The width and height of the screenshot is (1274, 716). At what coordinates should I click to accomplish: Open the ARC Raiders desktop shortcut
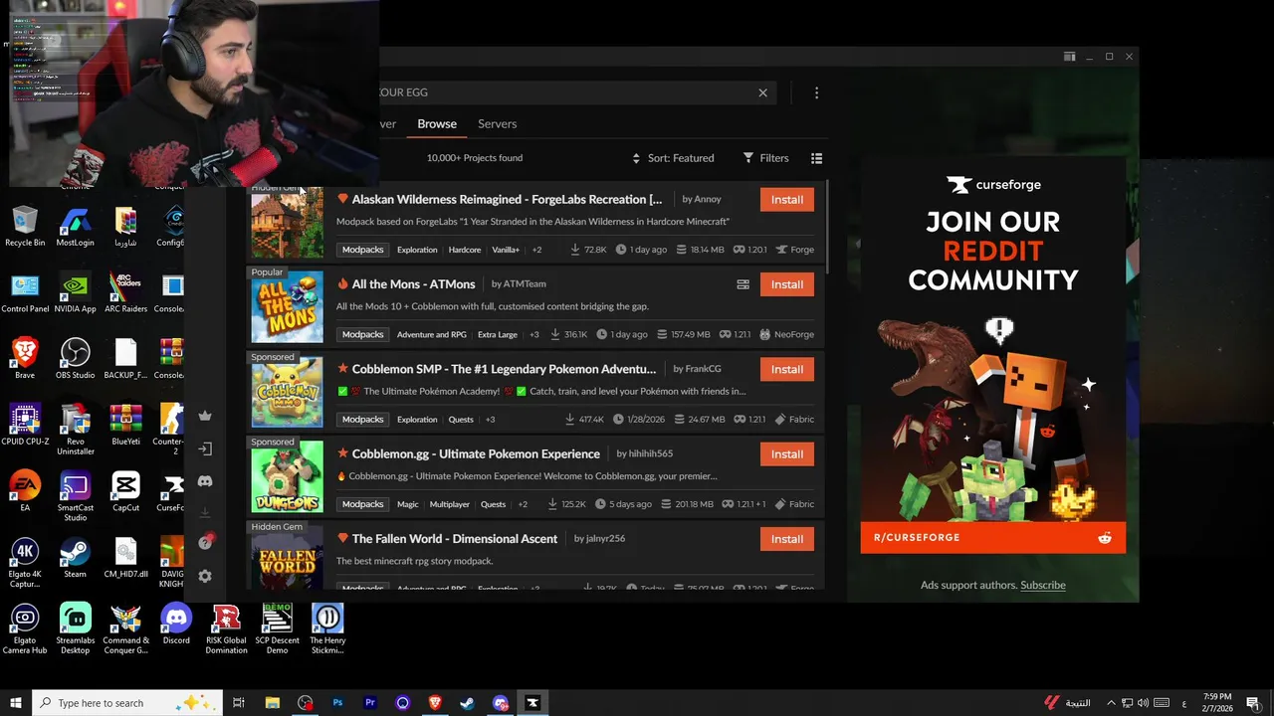(125, 293)
